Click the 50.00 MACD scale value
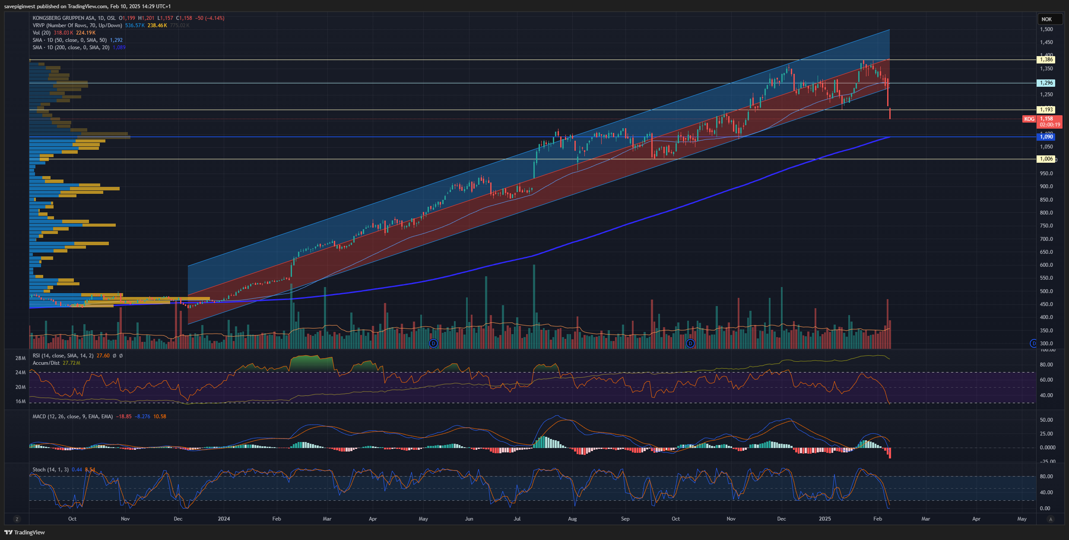This screenshot has width=1069, height=540. tap(1047, 420)
